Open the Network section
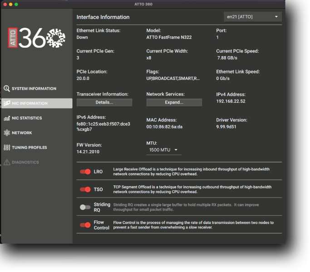Screen dimensions: 310x272 [x=37, y=133]
